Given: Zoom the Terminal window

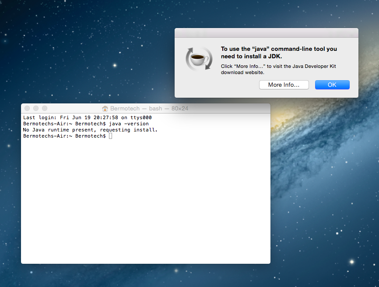Looking at the screenshot, I should (45, 108).
